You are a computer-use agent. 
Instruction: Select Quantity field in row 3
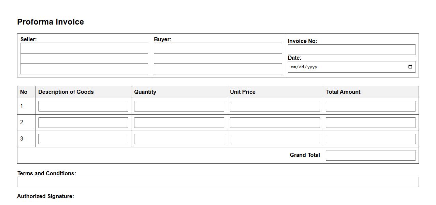[179, 139]
